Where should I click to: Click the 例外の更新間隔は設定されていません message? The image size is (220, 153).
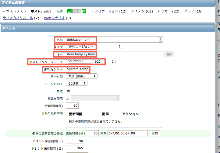96,121
